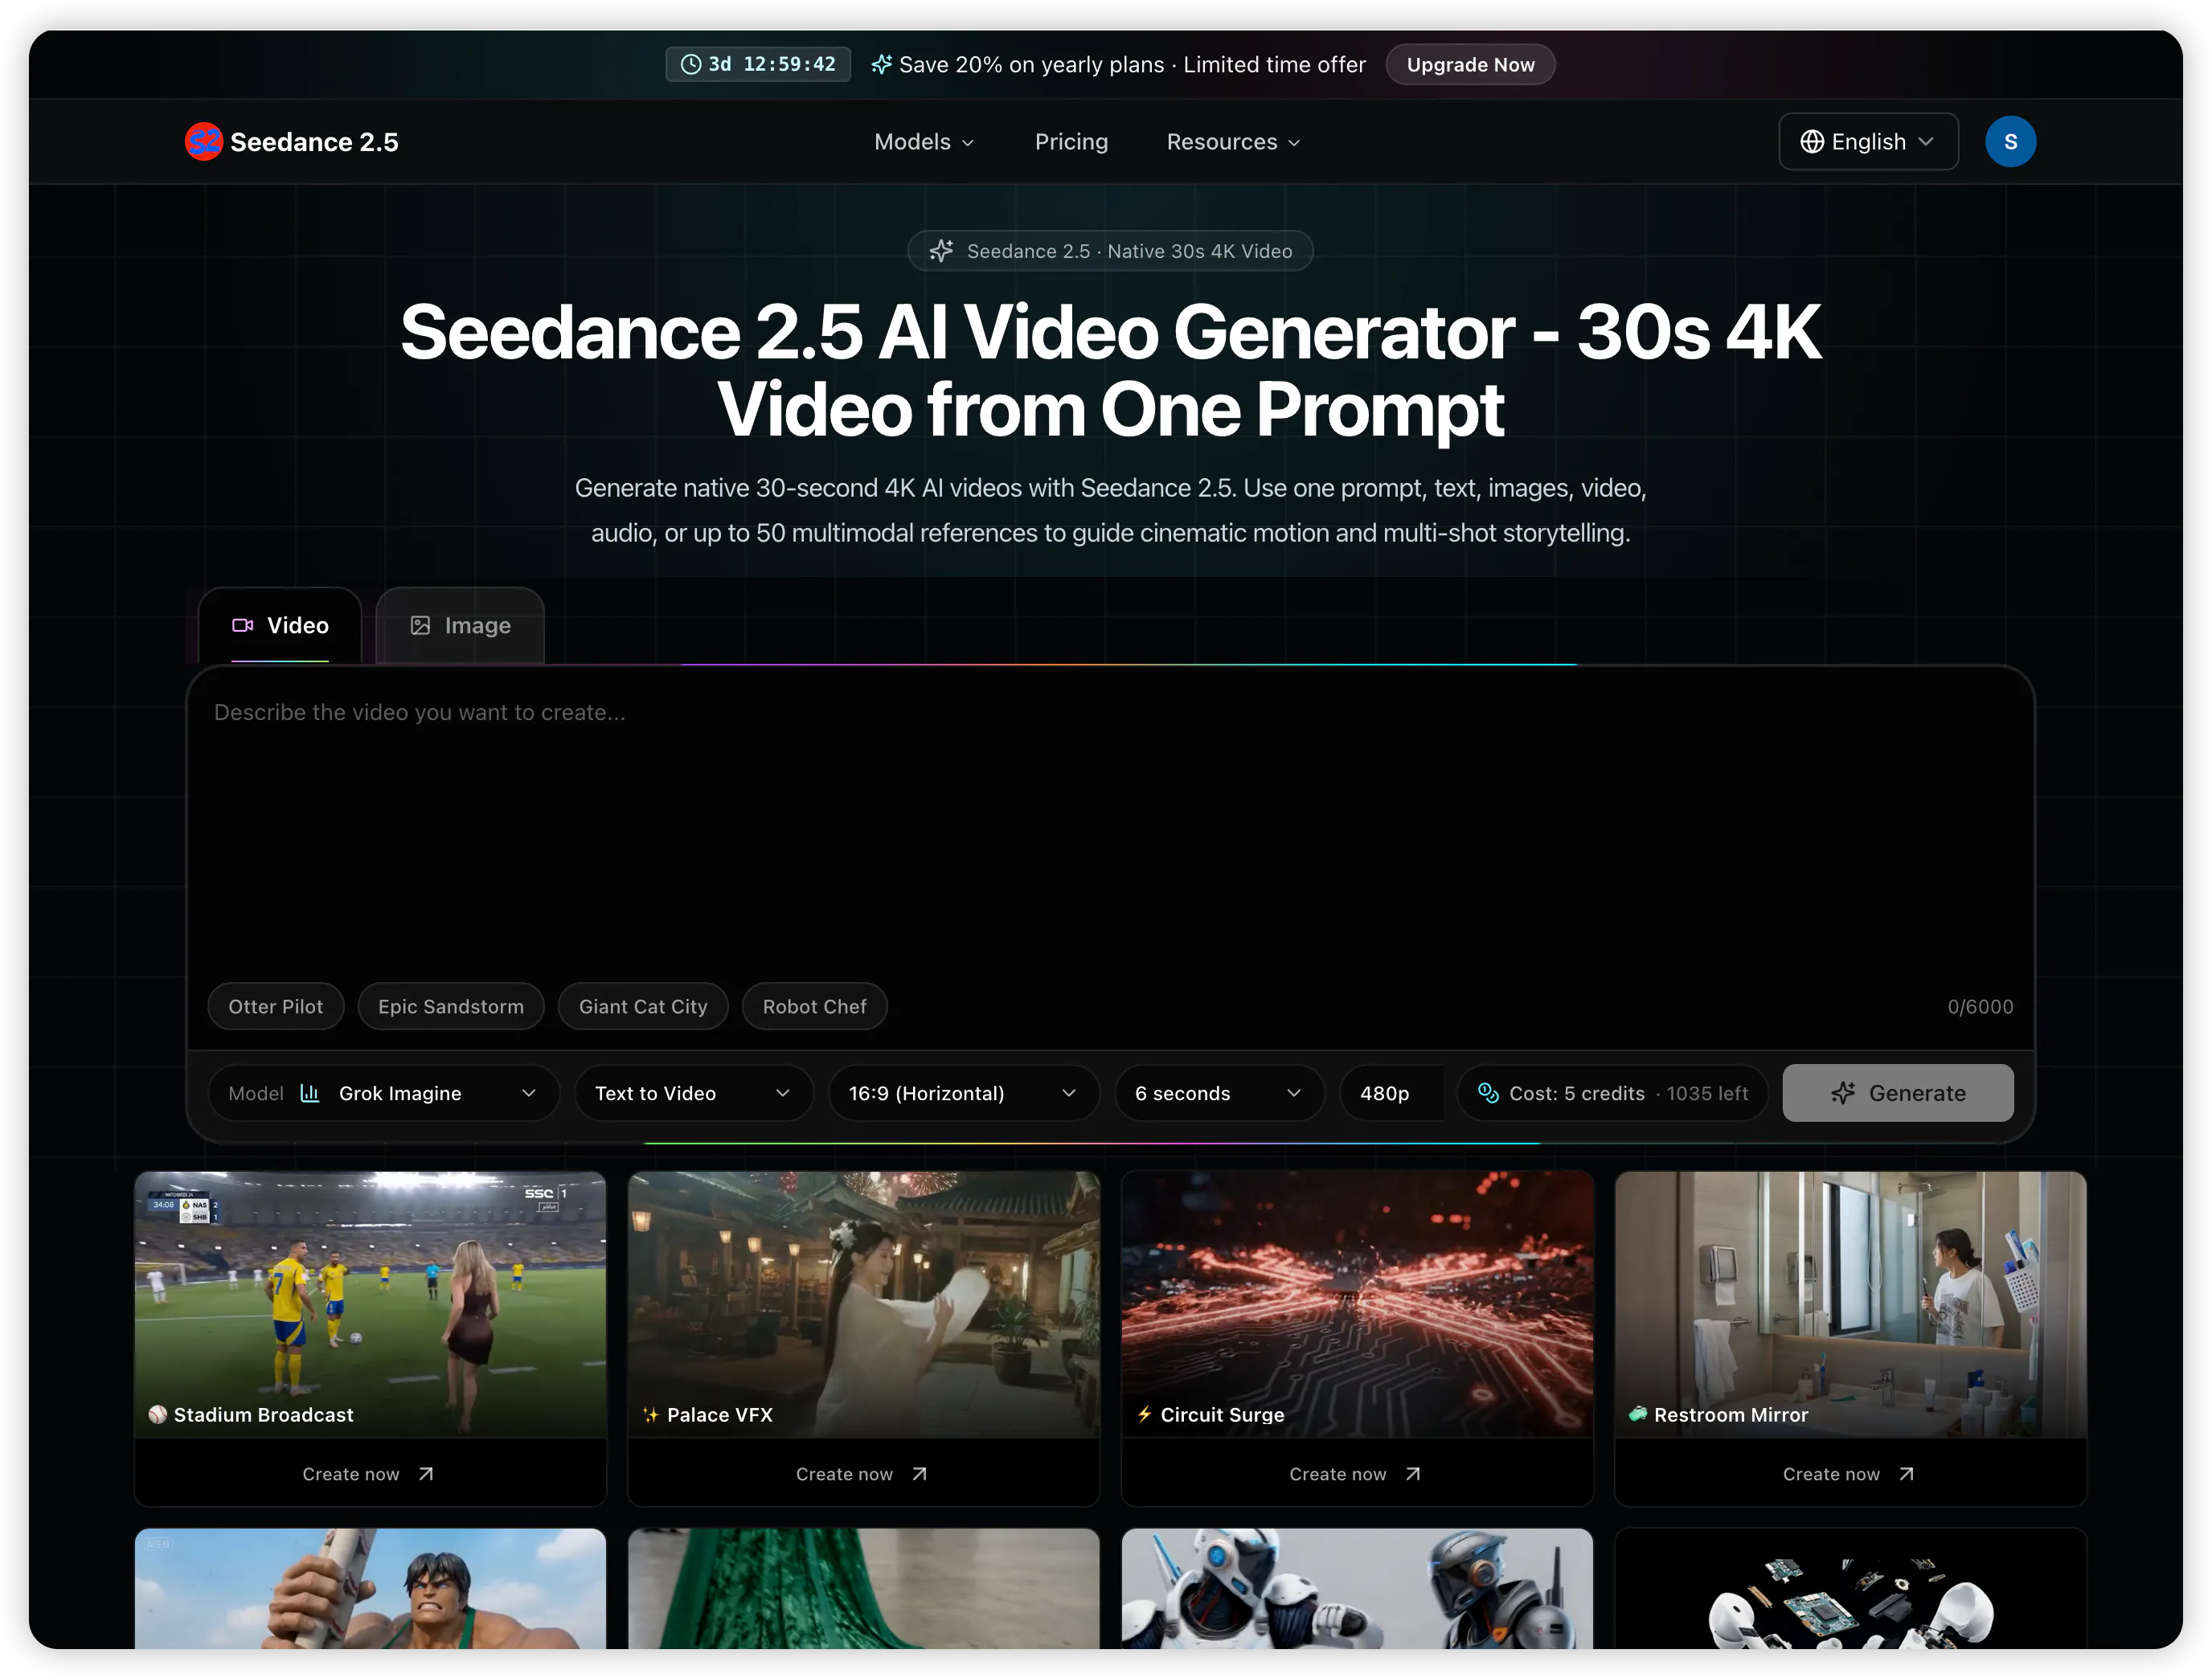Click Create now under Palace VFX

click(863, 1474)
